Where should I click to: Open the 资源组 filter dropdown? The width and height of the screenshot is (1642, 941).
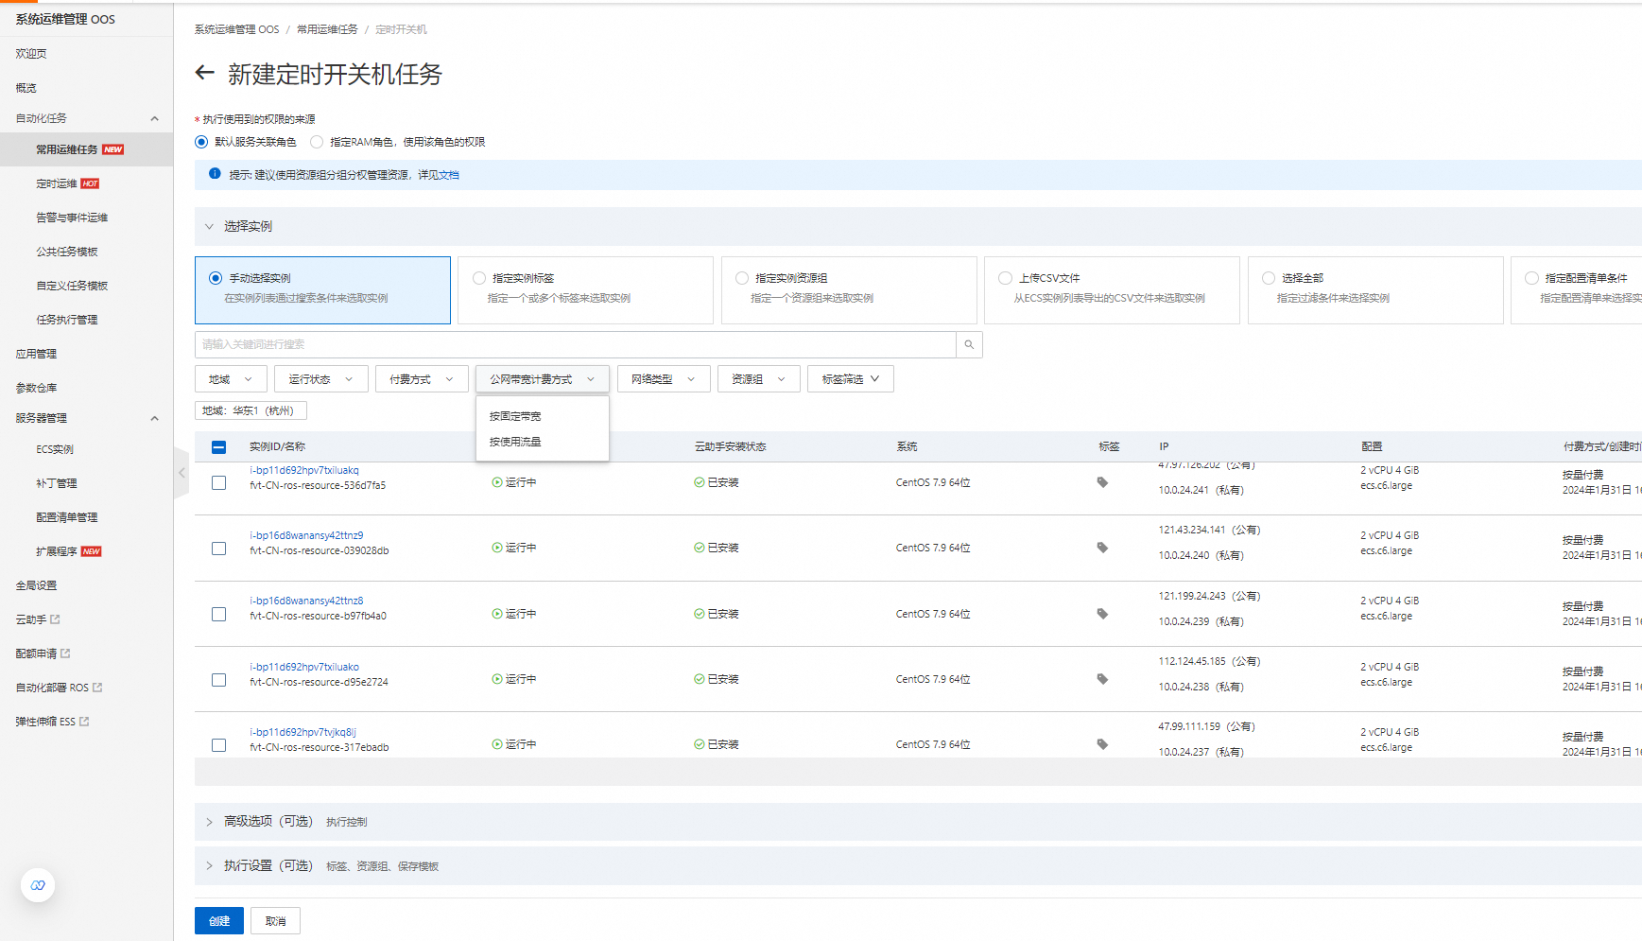point(759,379)
